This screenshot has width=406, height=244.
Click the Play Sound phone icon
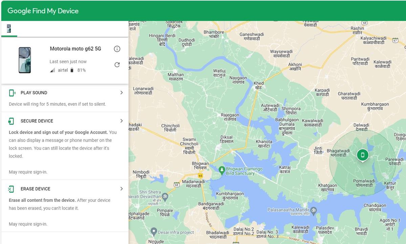(12, 93)
